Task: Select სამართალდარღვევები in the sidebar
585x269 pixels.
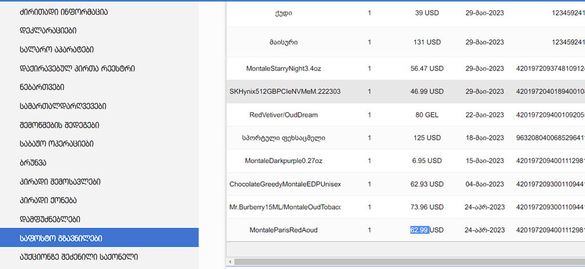Action: 63,106
